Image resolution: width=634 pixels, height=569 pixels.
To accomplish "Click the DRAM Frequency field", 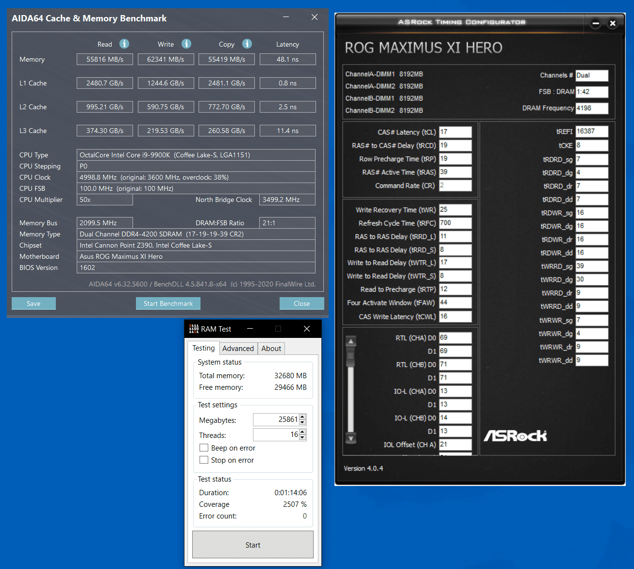I will click(x=592, y=108).
